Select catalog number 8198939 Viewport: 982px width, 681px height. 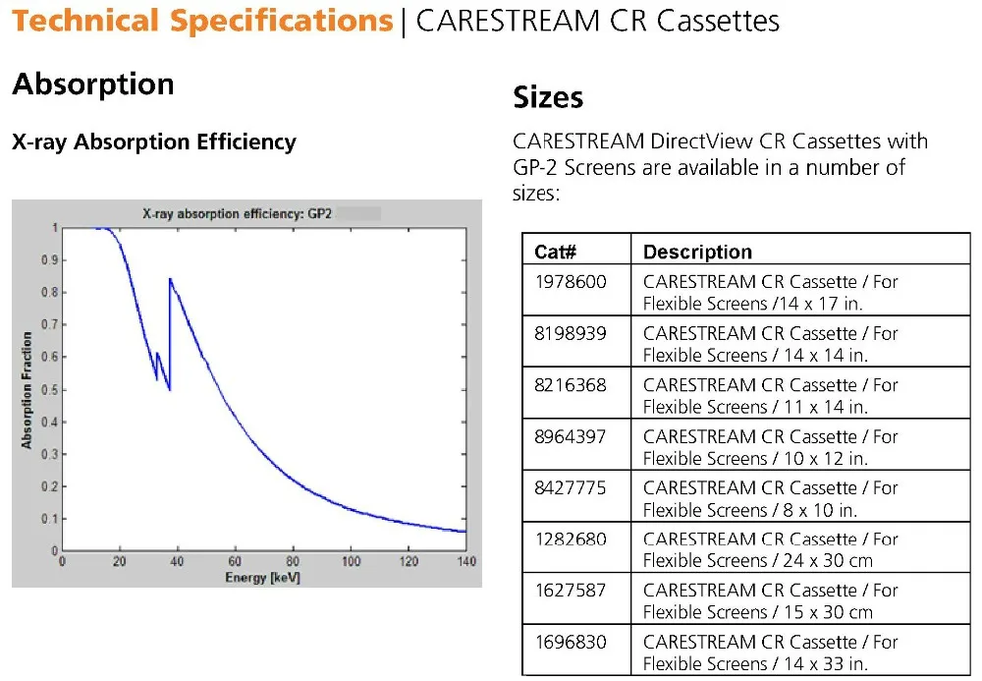tap(571, 334)
